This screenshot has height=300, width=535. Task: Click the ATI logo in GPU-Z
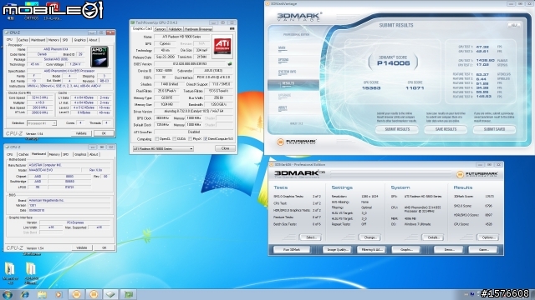click(222, 46)
